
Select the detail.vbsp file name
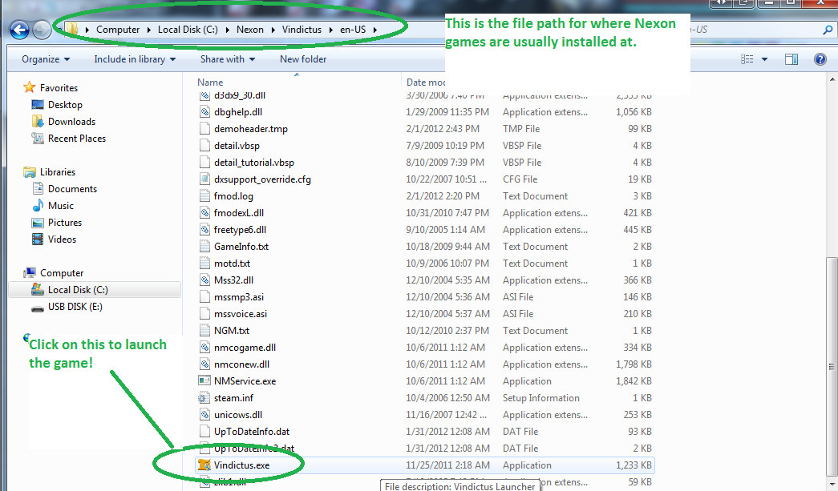click(x=237, y=146)
